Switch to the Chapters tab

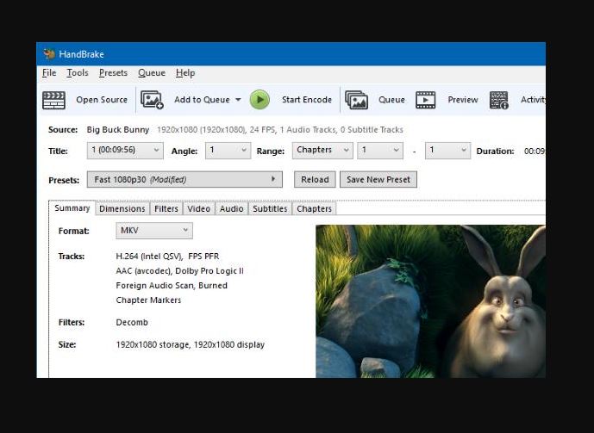(314, 208)
